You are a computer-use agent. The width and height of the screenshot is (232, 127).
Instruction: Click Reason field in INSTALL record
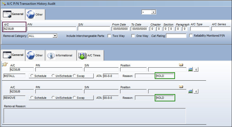pos(145,76)
